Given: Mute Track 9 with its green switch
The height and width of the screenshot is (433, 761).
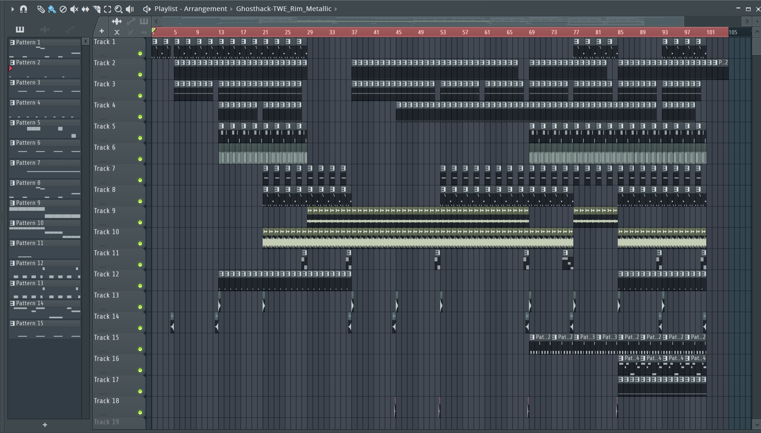Looking at the screenshot, I should pos(140,223).
